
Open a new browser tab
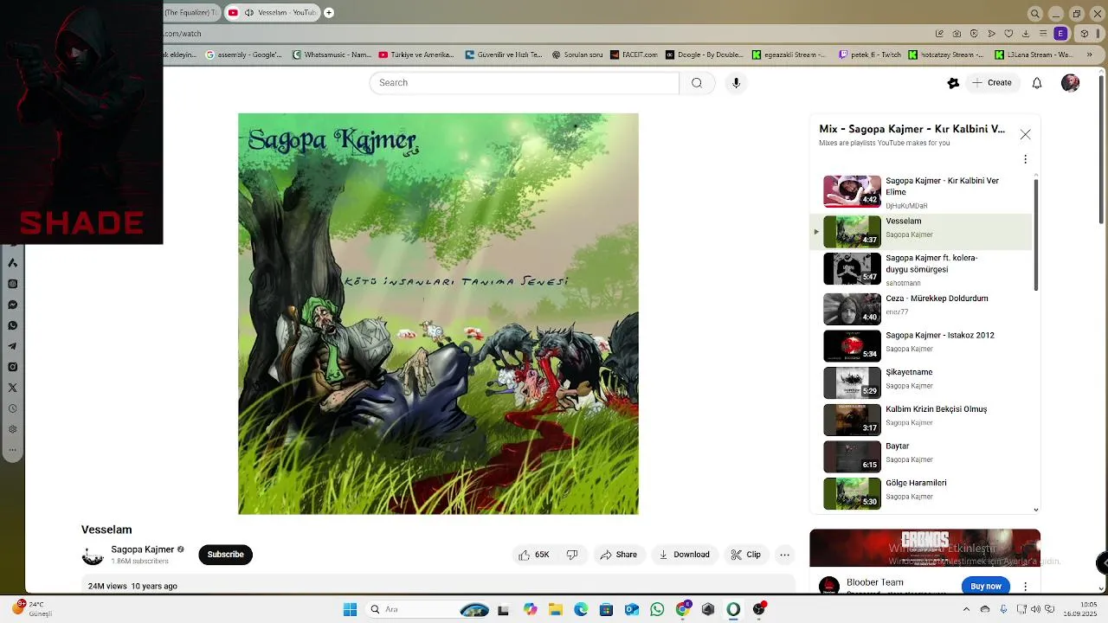pos(329,13)
